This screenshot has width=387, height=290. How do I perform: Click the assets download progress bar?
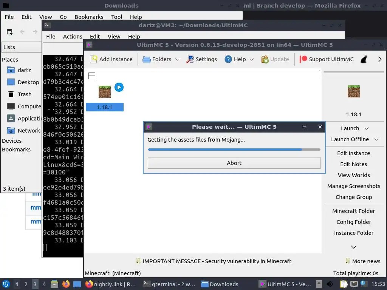[x=234, y=150]
